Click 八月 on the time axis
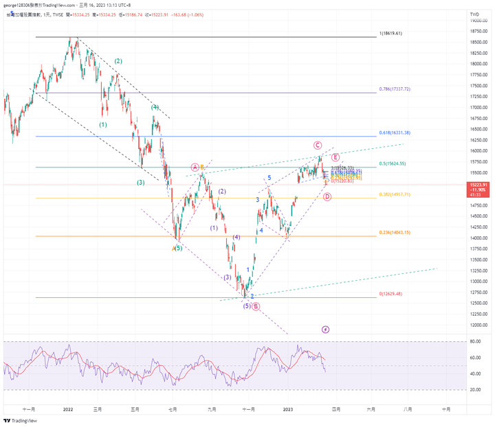Screen dimensions: 495x427 [408, 409]
